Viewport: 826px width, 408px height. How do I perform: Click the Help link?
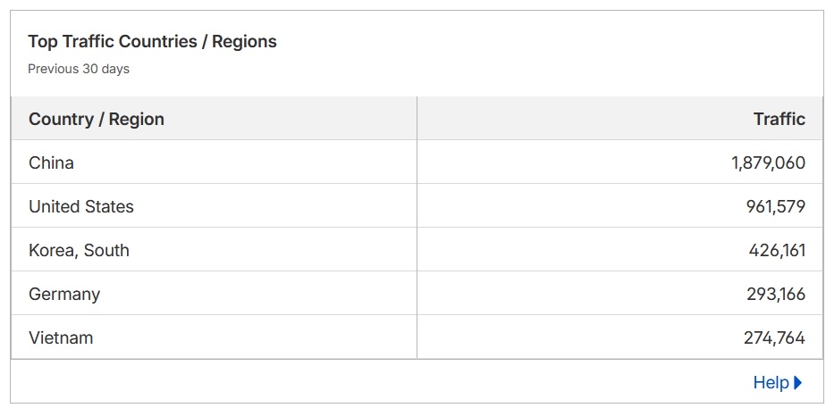tap(771, 383)
